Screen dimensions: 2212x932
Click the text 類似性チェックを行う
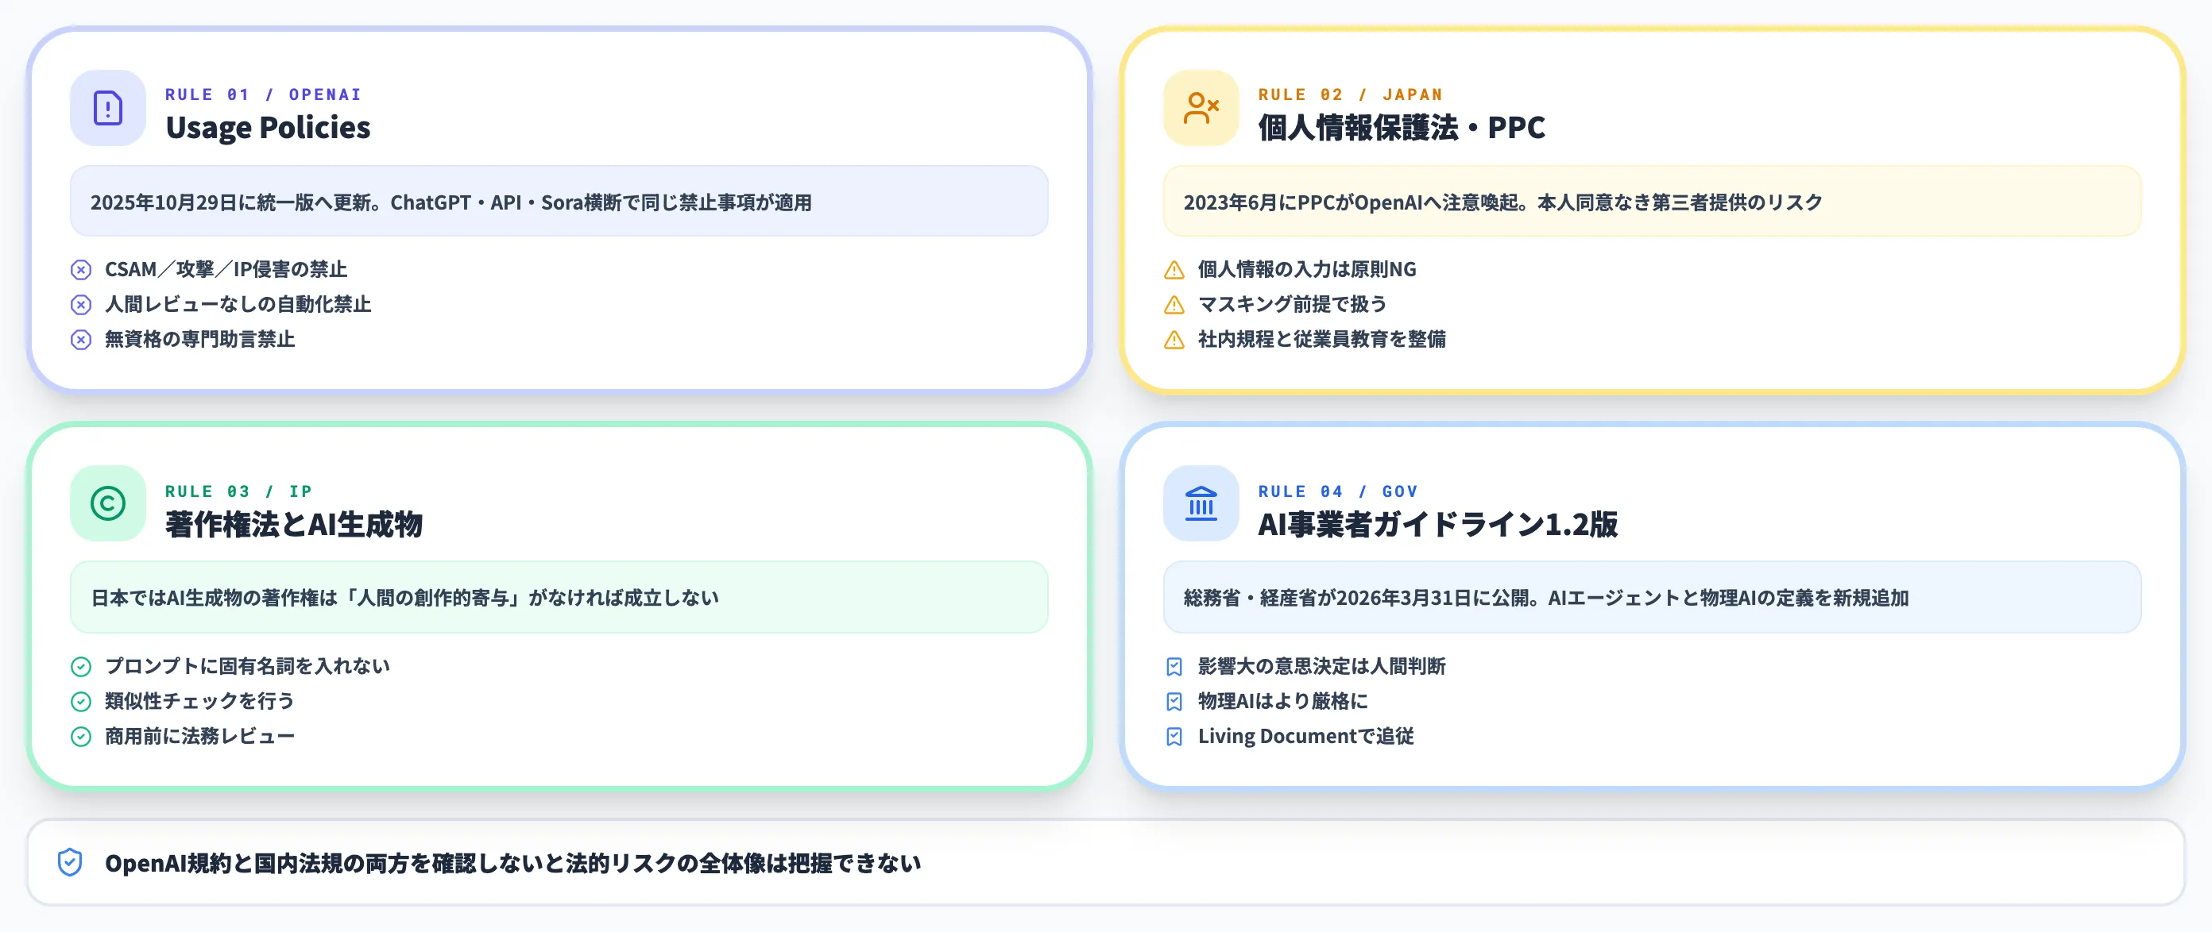click(199, 701)
